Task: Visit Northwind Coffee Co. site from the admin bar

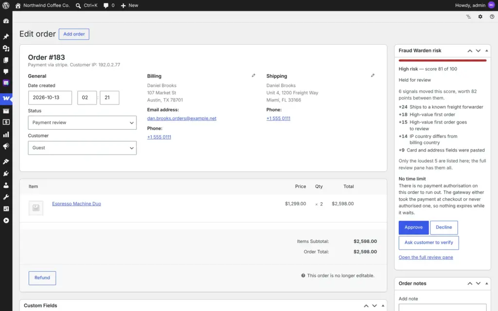Action: click(42, 5)
